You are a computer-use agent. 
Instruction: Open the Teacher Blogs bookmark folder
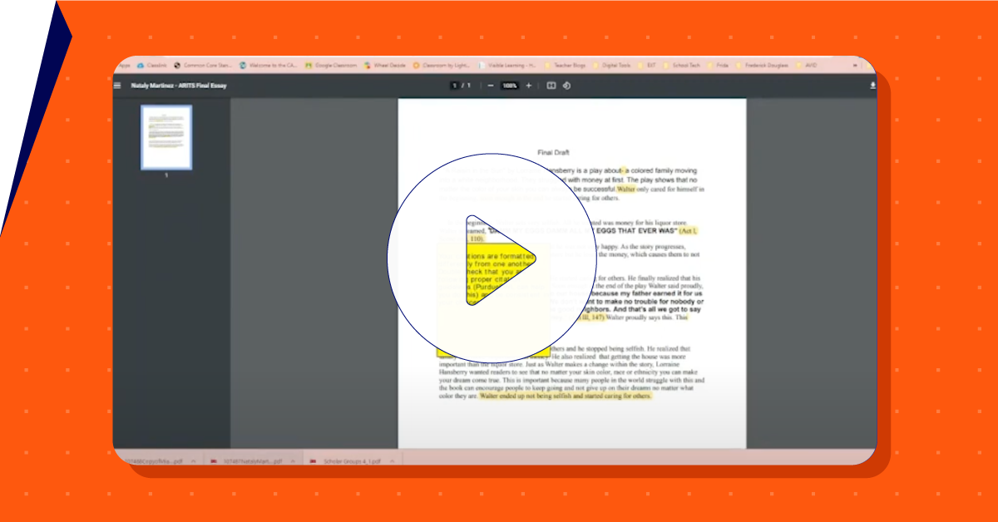[x=569, y=65]
